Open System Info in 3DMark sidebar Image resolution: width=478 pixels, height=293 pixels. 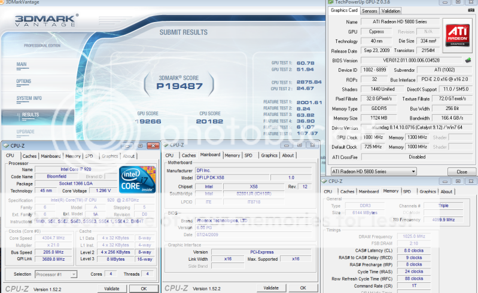pos(29,98)
